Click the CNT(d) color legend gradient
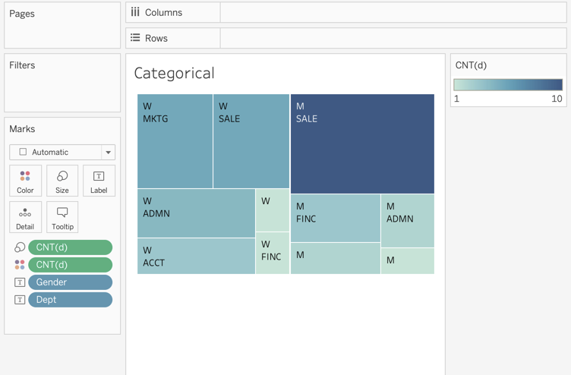Viewport: 571px width, 375px height. (508, 85)
